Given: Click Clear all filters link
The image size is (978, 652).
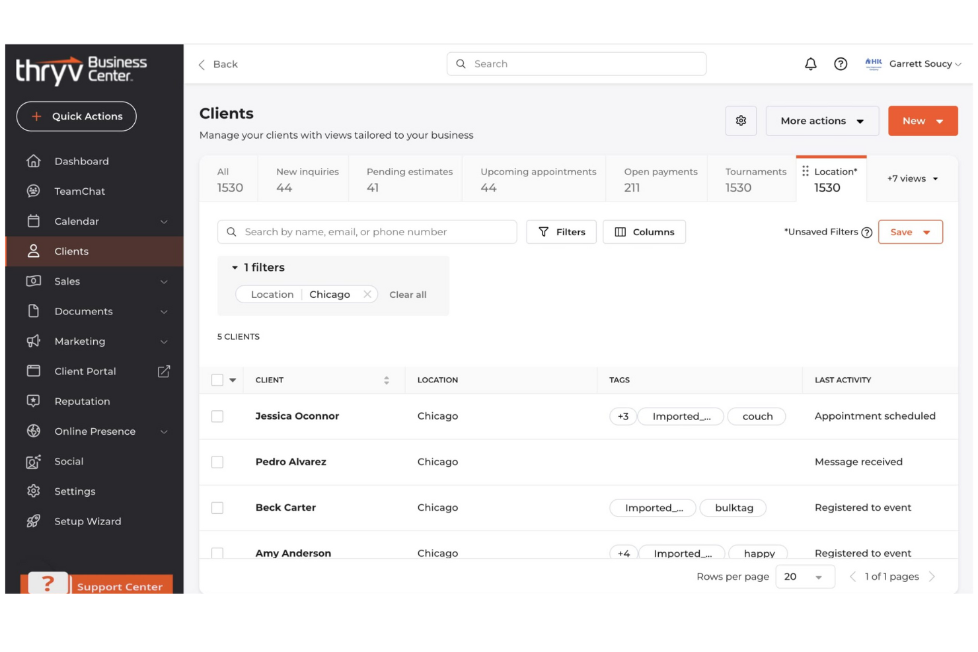Looking at the screenshot, I should (x=408, y=295).
